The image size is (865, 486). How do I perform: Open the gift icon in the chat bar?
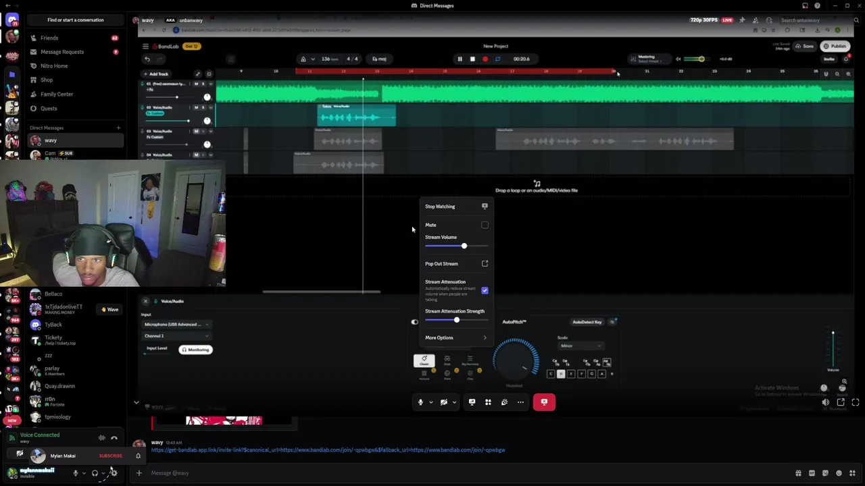coord(798,473)
